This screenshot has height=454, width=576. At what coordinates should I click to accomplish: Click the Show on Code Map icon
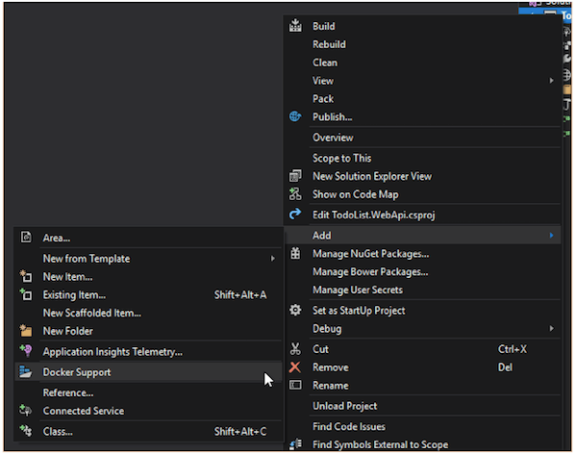(x=295, y=194)
